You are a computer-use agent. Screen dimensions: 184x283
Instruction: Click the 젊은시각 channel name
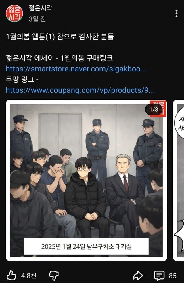pos(41,8)
